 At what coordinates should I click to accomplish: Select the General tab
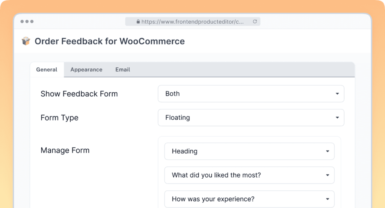(x=47, y=70)
